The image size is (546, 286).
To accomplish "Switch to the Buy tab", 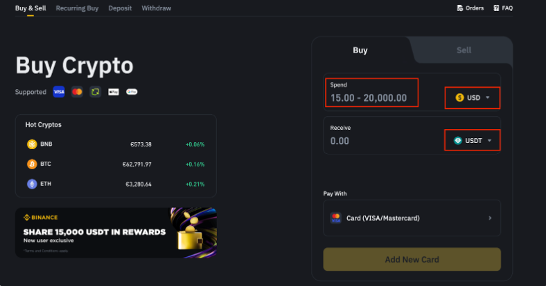I will tap(360, 50).
